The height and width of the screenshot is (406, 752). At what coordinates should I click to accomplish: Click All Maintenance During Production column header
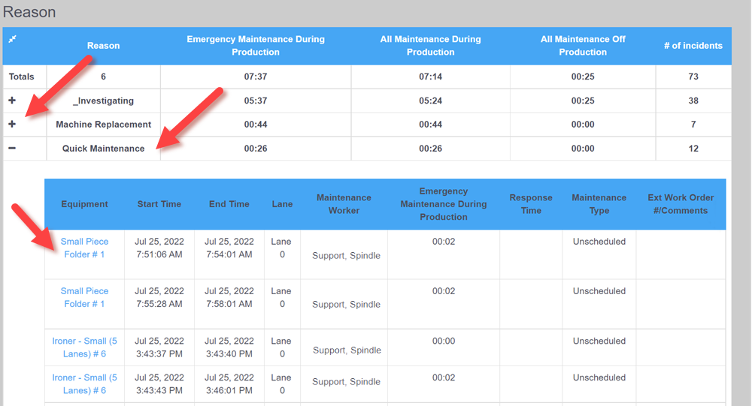tap(431, 46)
